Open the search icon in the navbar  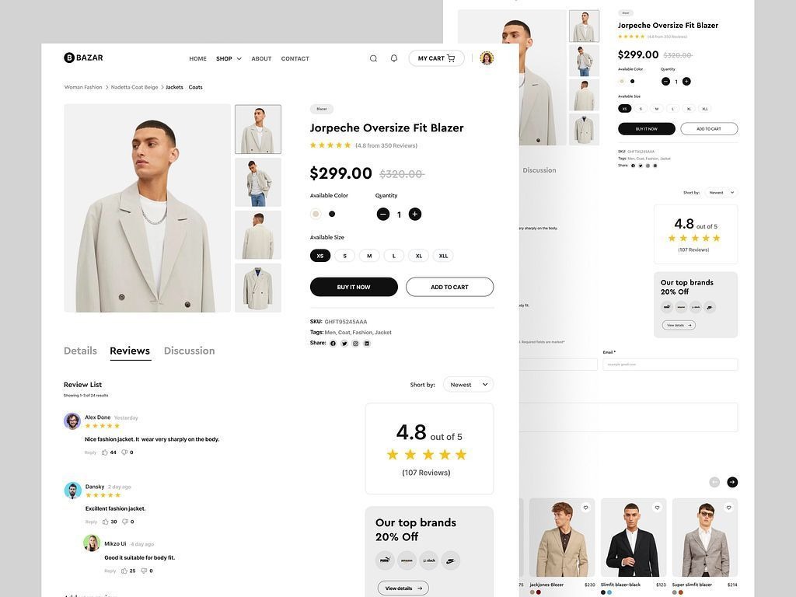pos(372,58)
